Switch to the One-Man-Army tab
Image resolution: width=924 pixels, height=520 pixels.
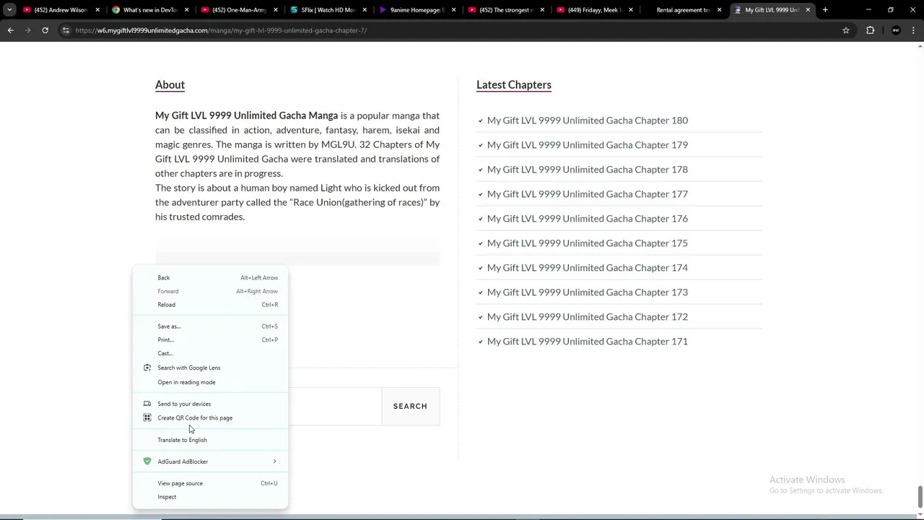point(239,10)
